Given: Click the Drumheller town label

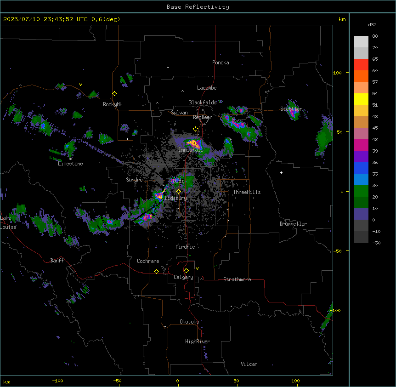Looking at the screenshot, I should (293, 224).
